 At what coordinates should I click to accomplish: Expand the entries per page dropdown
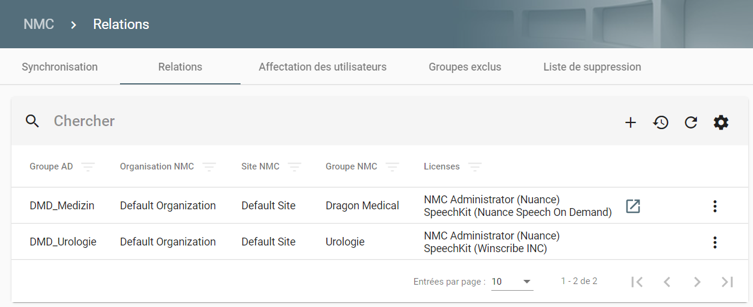coord(512,282)
